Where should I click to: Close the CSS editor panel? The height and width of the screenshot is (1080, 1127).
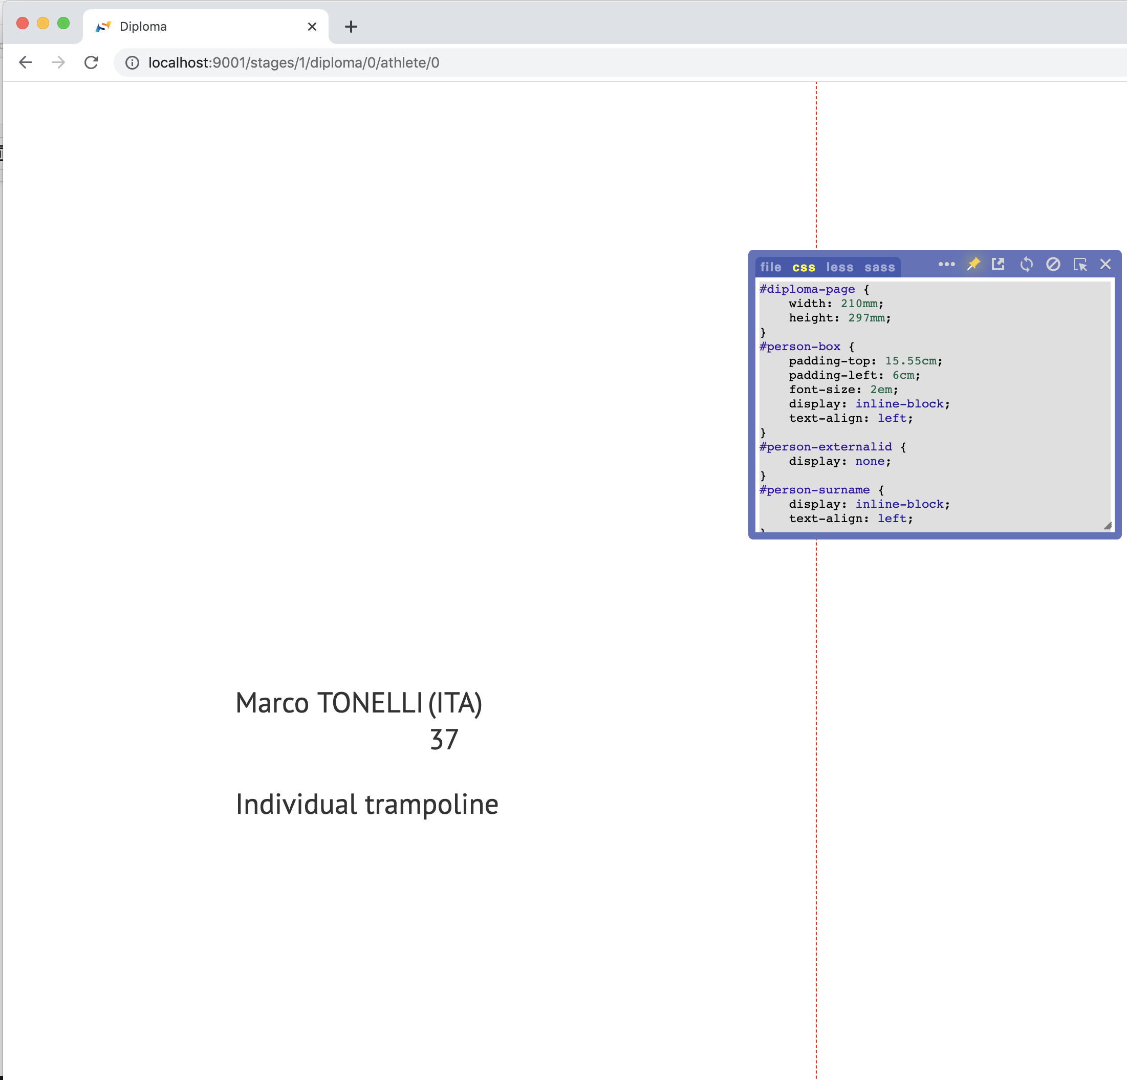[x=1105, y=264]
